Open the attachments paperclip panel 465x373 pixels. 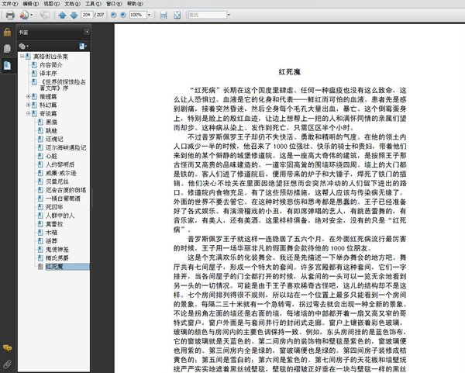coord(7,364)
